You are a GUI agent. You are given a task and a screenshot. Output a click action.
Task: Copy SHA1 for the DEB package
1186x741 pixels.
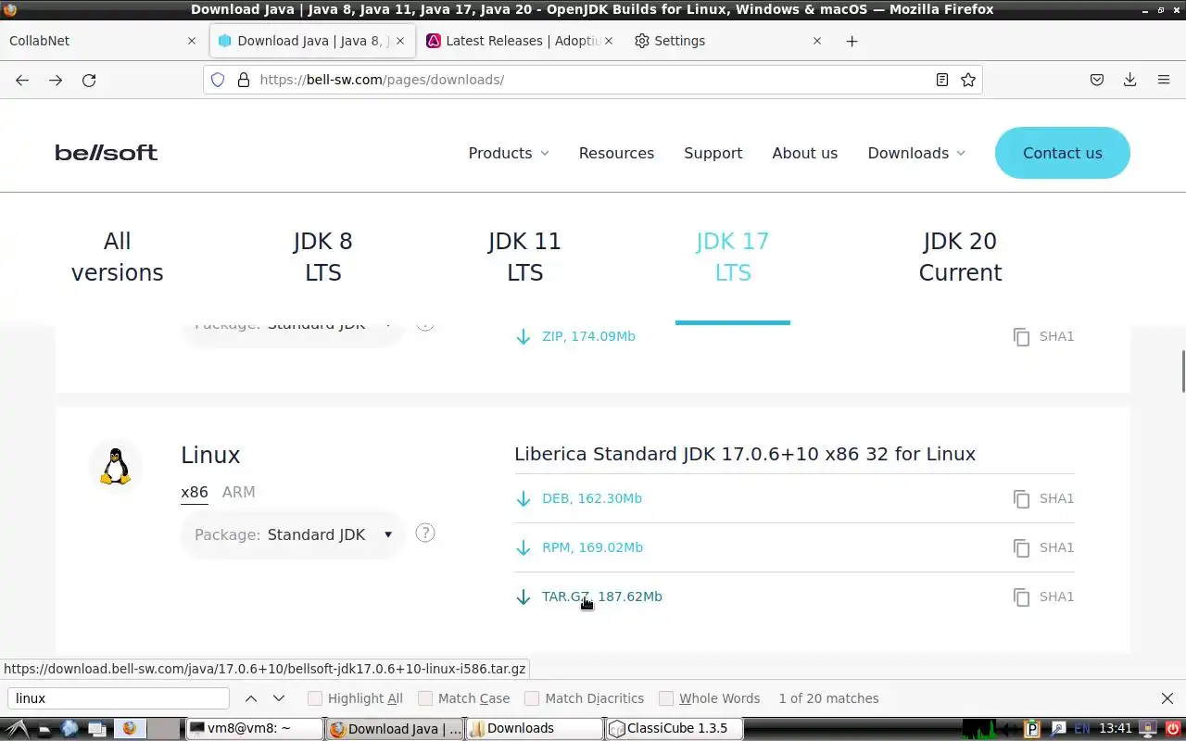point(1043,498)
